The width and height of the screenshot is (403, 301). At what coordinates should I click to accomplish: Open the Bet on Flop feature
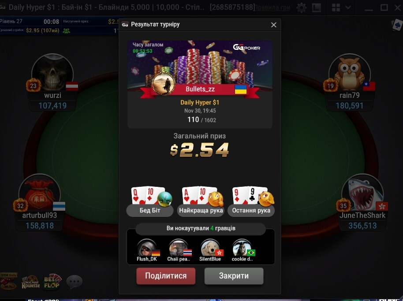[x=52, y=282]
